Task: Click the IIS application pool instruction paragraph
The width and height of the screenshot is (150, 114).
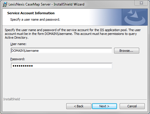Action: [73, 34]
